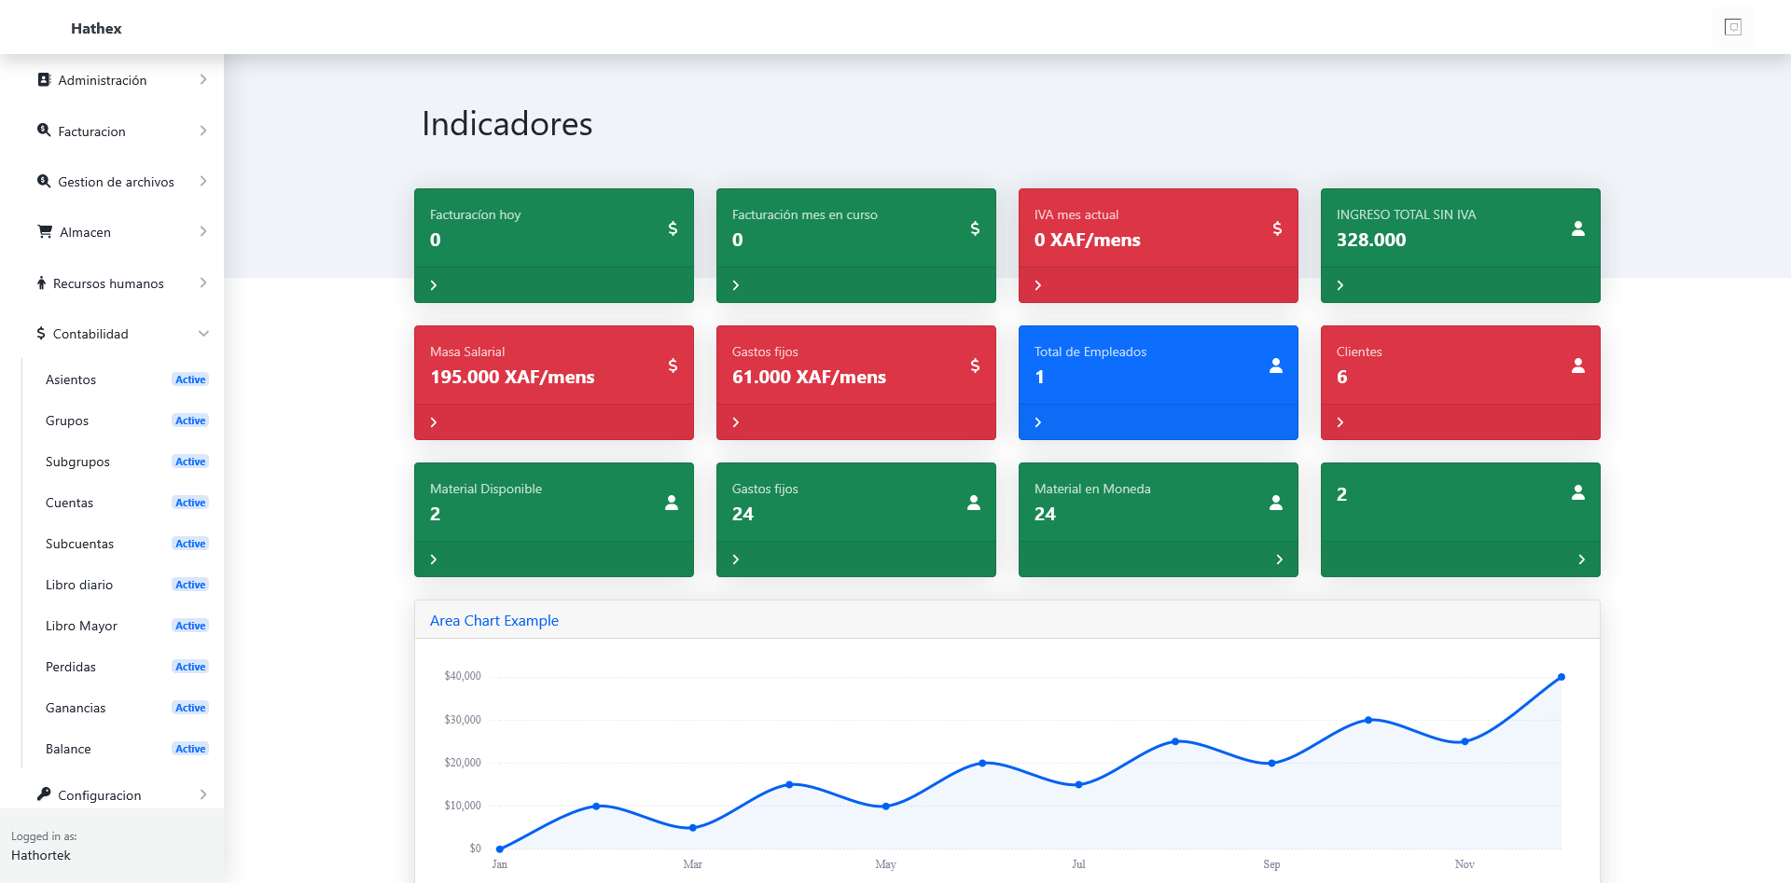Click the 195.000 XAF/mens value
Image resolution: width=1791 pixels, height=883 pixels.
click(x=512, y=377)
